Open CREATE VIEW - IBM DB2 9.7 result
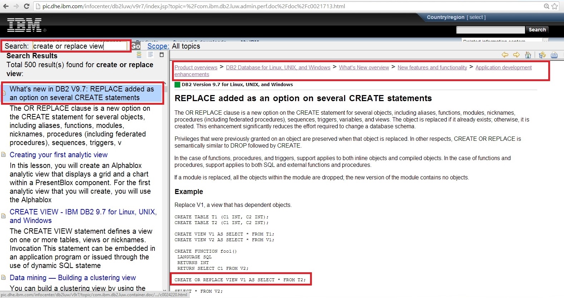The width and height of the screenshot is (564, 298). point(83,216)
